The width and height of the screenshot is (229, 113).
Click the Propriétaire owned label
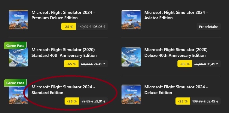pyautogui.click(x=208, y=26)
